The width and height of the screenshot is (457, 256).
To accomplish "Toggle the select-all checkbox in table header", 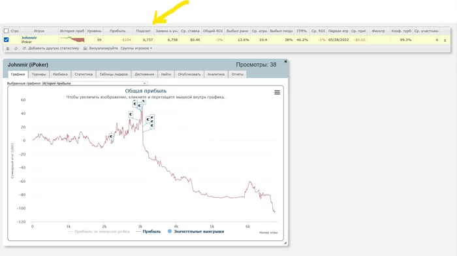I will (6, 31).
